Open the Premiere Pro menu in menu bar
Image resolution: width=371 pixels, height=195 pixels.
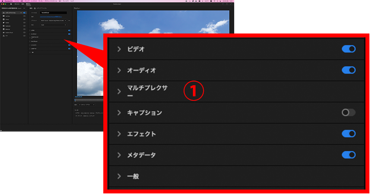pos(9,1)
